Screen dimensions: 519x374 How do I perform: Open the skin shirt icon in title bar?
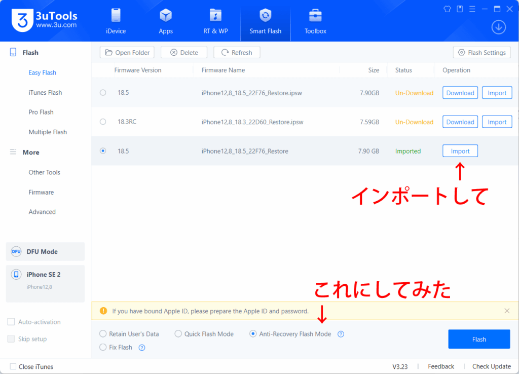[447, 9]
